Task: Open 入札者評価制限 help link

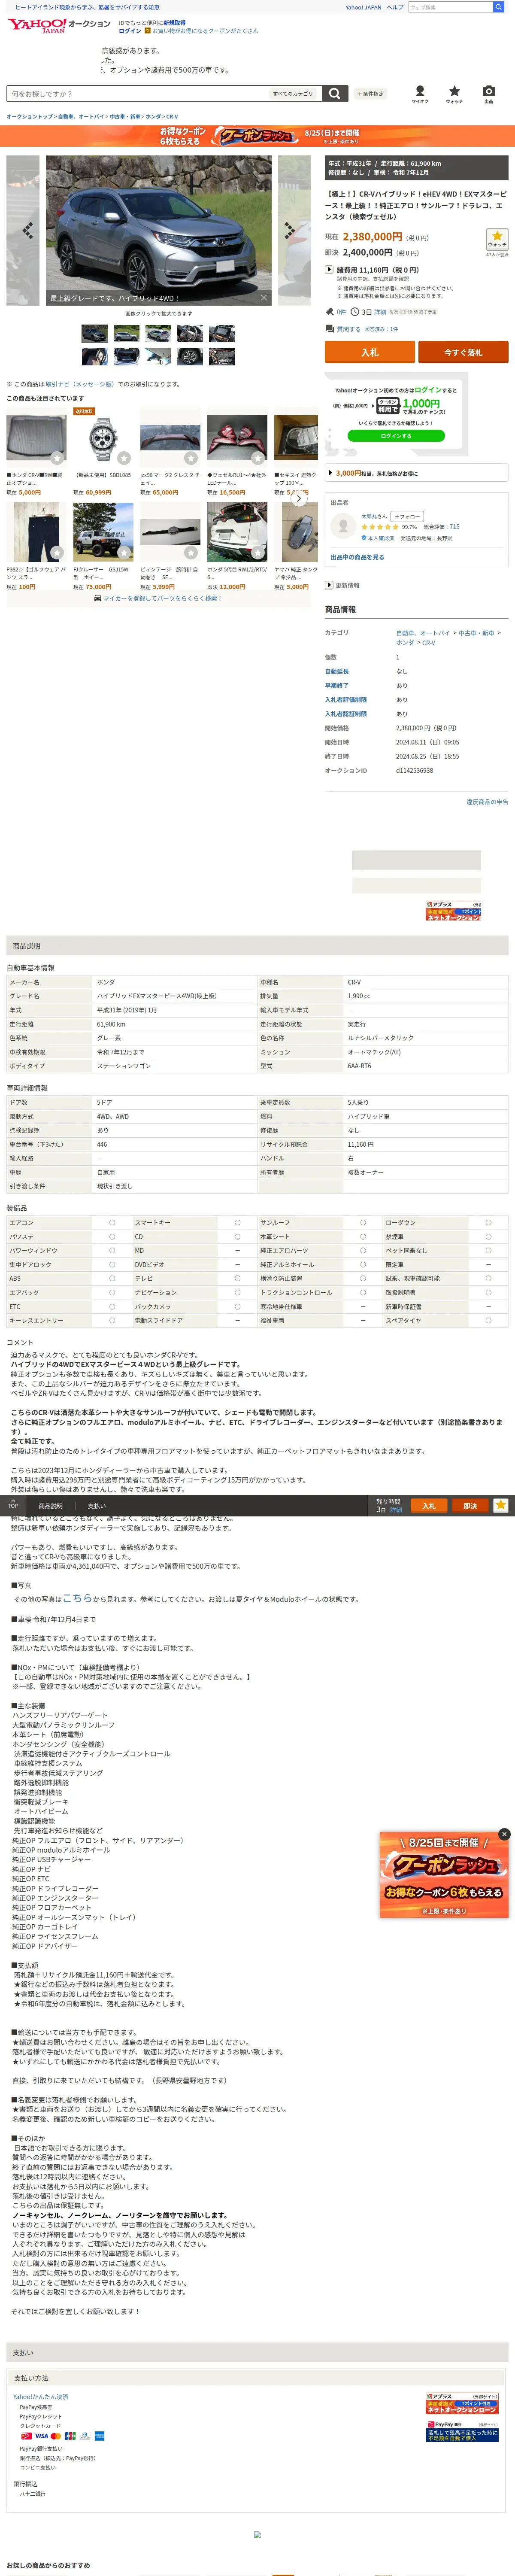Action: [345, 699]
